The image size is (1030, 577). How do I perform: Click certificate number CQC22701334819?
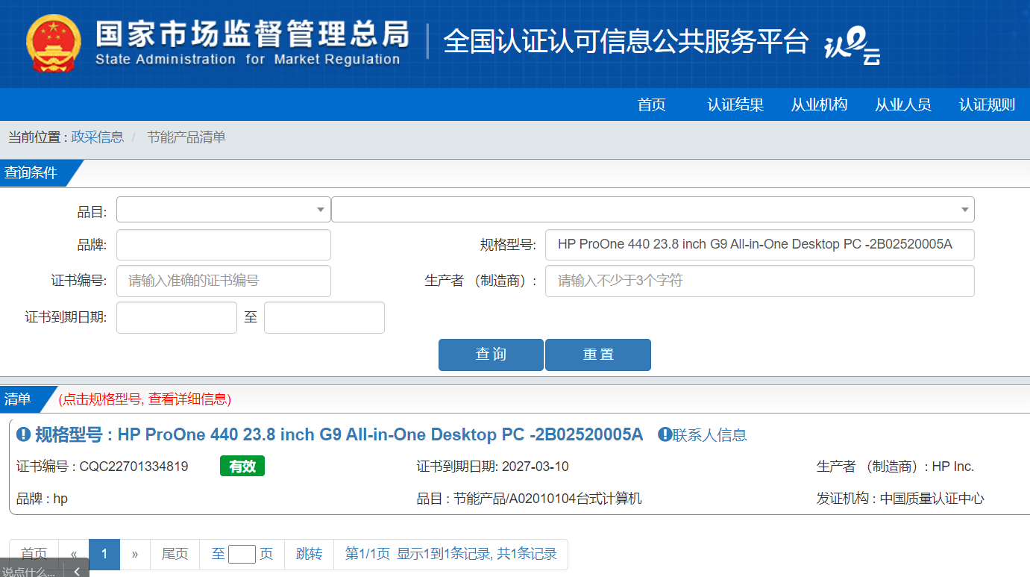(134, 467)
